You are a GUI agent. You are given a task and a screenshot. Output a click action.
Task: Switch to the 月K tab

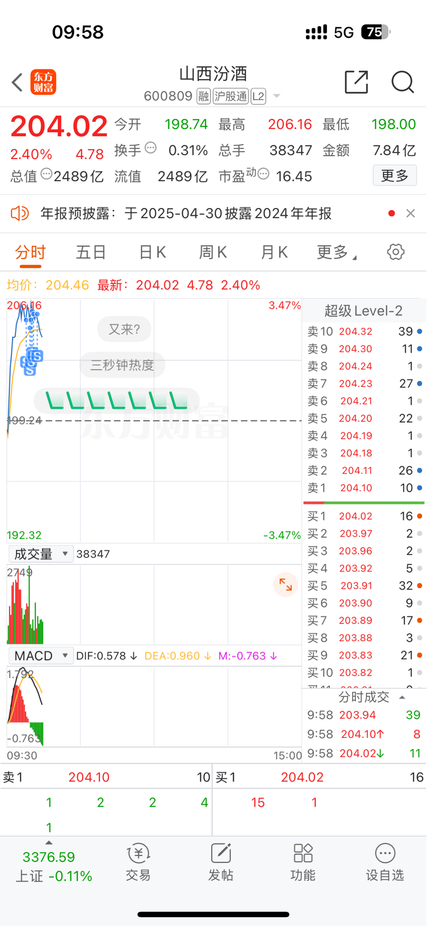[274, 252]
